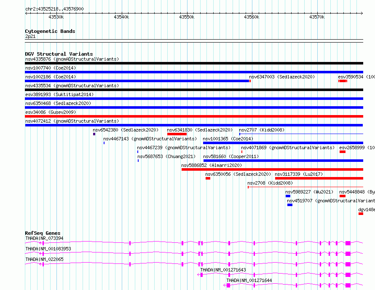Viewport: 375px width, 290px height.
Task: Select the blue bar under nsv1001365
Action: pyautogui.click(x=283, y=143)
